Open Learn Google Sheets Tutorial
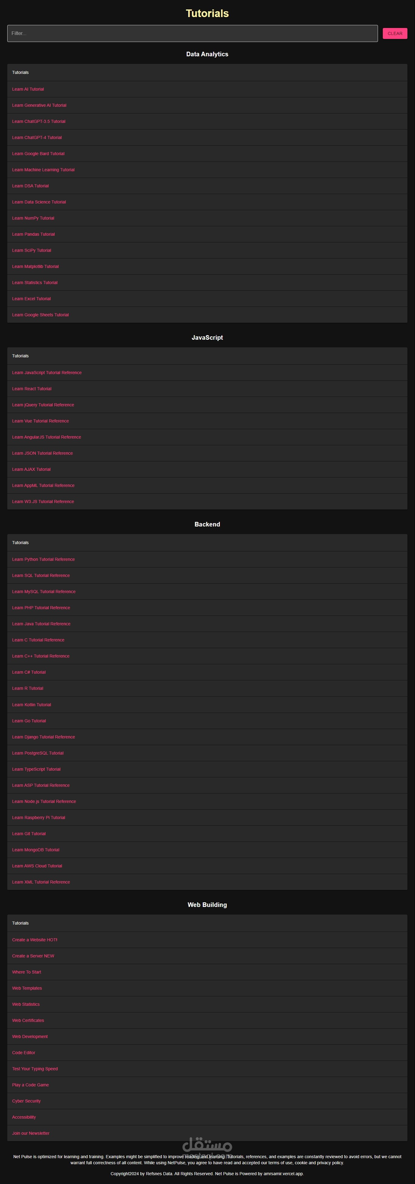 click(x=40, y=315)
